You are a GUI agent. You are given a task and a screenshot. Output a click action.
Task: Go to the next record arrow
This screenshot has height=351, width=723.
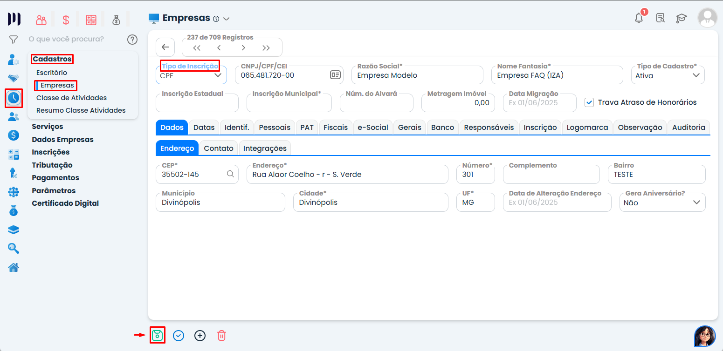(x=243, y=47)
